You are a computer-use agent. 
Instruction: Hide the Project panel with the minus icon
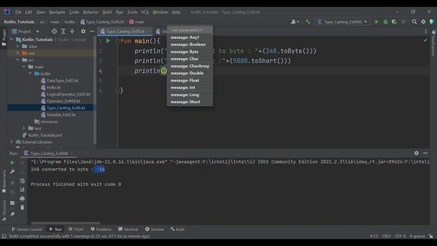(x=92, y=31)
